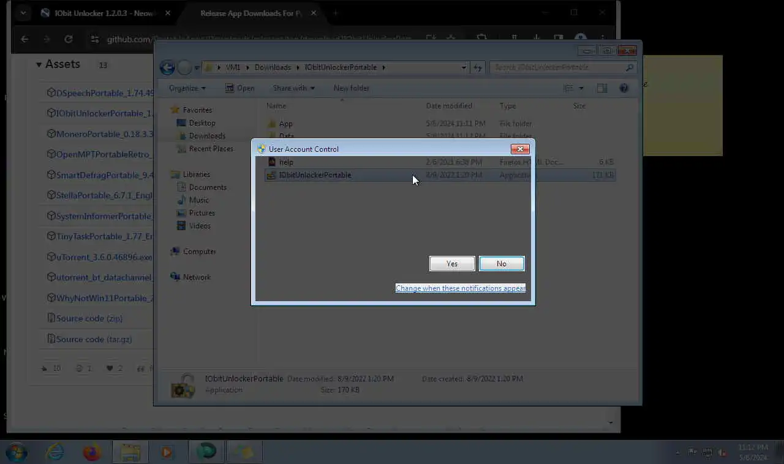This screenshot has height=464, width=784.
Task: Open the address bar history dropdown
Action: (464, 67)
